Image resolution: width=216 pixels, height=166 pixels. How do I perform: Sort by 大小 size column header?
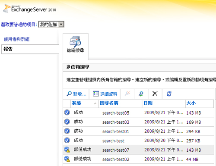[200, 103]
